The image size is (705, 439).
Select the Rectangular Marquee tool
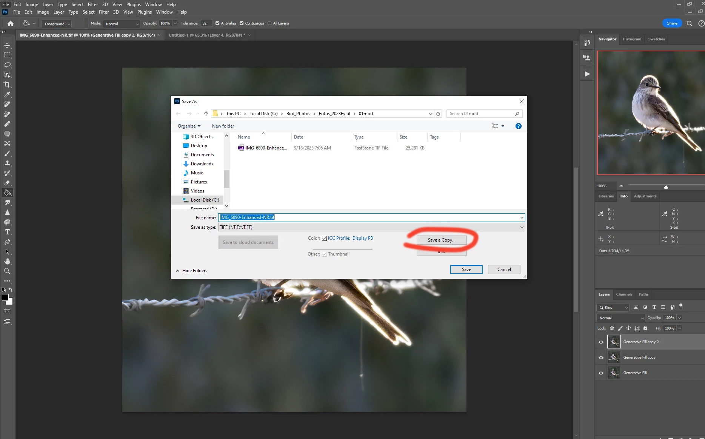(x=7, y=55)
